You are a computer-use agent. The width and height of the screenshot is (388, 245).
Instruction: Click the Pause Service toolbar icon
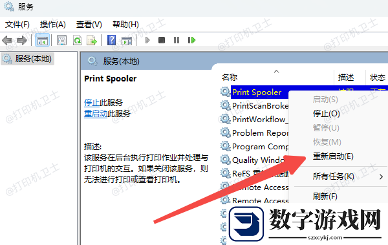177,40
